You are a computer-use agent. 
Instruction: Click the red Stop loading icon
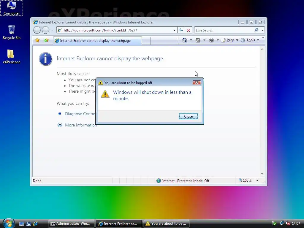point(189,30)
